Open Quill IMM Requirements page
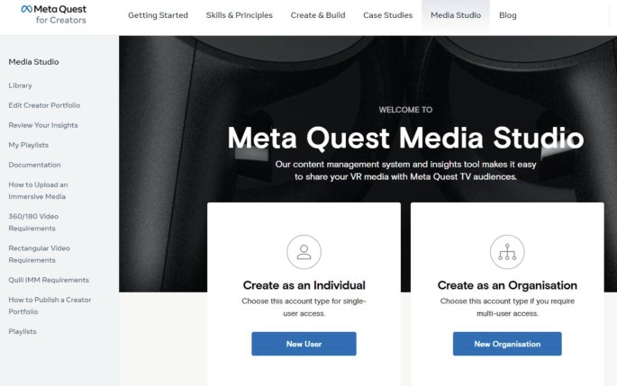This screenshot has width=617, height=386. [x=49, y=280]
